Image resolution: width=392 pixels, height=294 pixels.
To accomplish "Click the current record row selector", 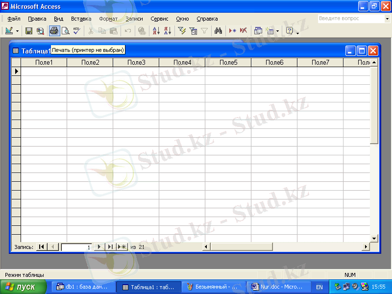I will (16, 71).
